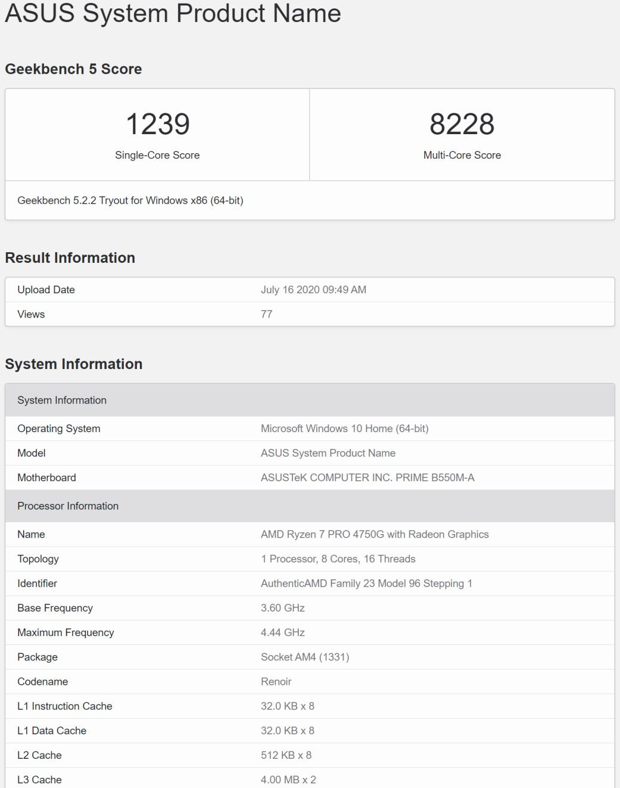Select the L3 Cache value '4.00 MB x 2'
620x788 pixels.
point(288,780)
